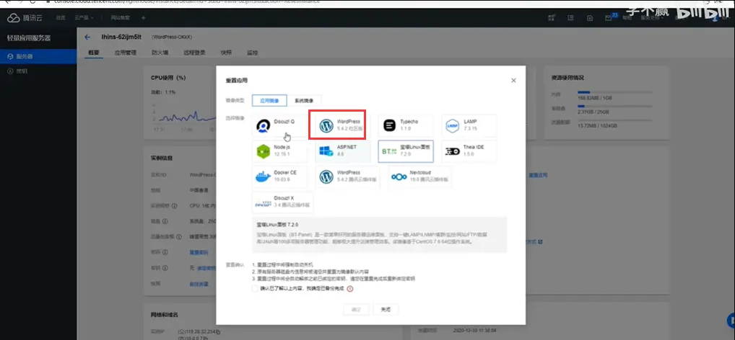Switch image type to 系统镜像
The width and height of the screenshot is (735, 340).
[304, 101]
